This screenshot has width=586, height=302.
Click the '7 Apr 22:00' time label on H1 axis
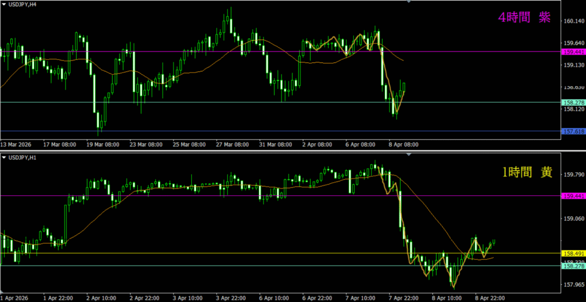point(404,298)
